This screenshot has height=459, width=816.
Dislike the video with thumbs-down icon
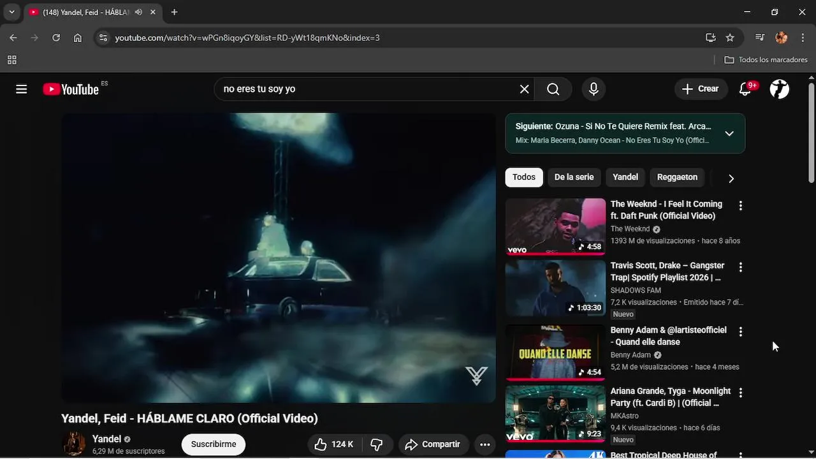click(377, 444)
